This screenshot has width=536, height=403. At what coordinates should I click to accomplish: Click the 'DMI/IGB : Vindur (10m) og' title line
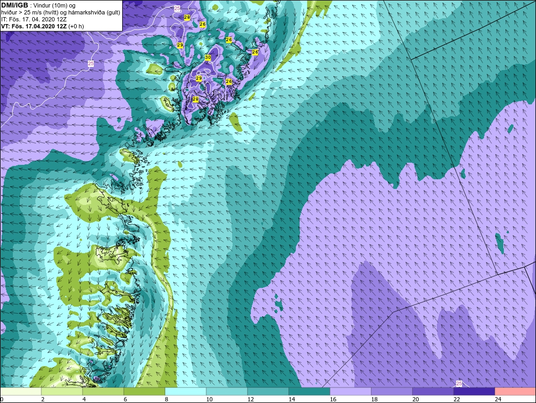38,5
